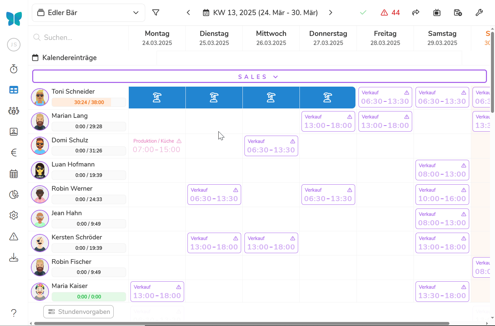Screen dimensions: 495x326
Task: Open the wrench tools icon
Action: pos(479,13)
